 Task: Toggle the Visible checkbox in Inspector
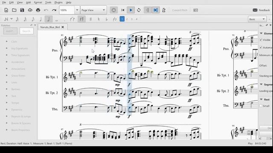261,40
